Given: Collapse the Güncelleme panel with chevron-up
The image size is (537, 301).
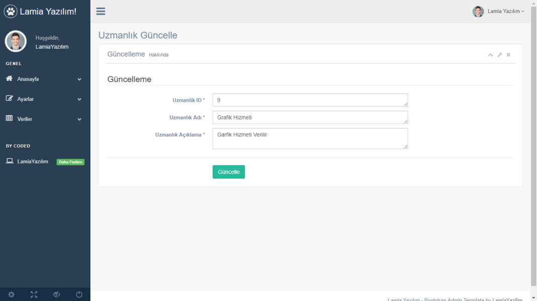Looking at the screenshot, I should click(491, 55).
